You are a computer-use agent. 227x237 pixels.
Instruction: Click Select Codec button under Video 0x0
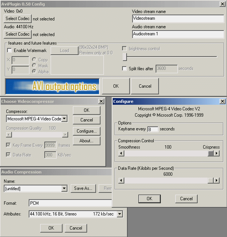tap(17, 19)
